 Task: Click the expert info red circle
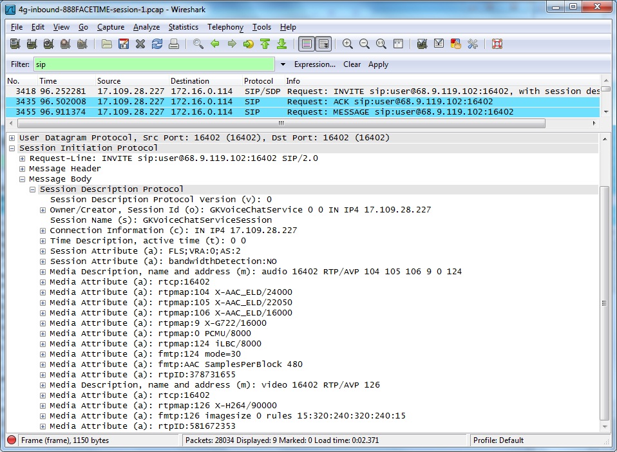click(12, 440)
